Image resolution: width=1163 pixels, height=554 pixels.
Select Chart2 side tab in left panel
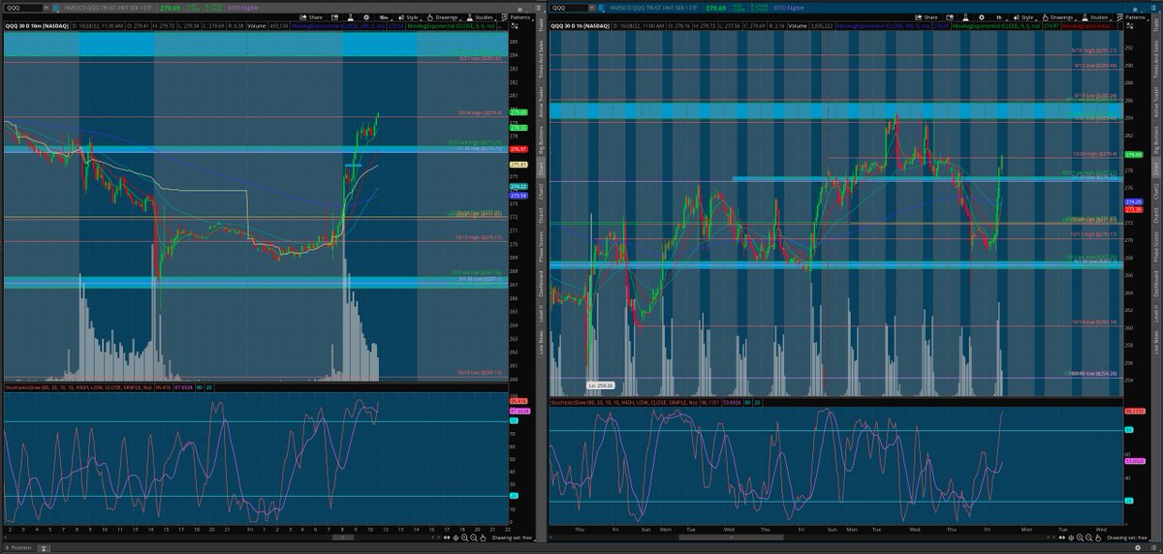click(x=541, y=191)
